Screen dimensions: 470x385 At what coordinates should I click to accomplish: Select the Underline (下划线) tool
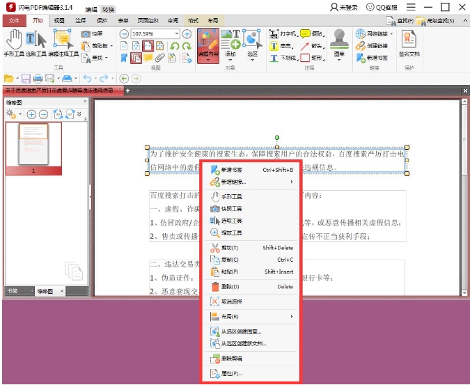tap(283, 58)
